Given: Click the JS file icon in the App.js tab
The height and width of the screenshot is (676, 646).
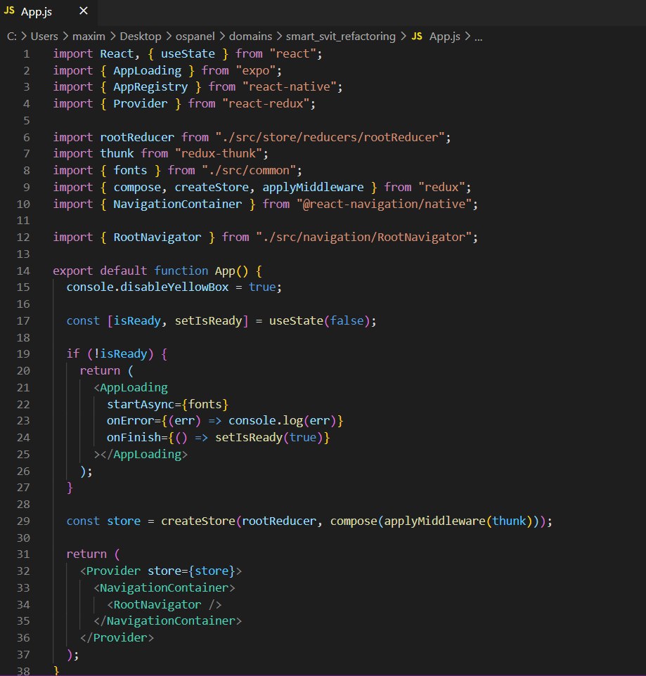Looking at the screenshot, I should coord(9,11).
